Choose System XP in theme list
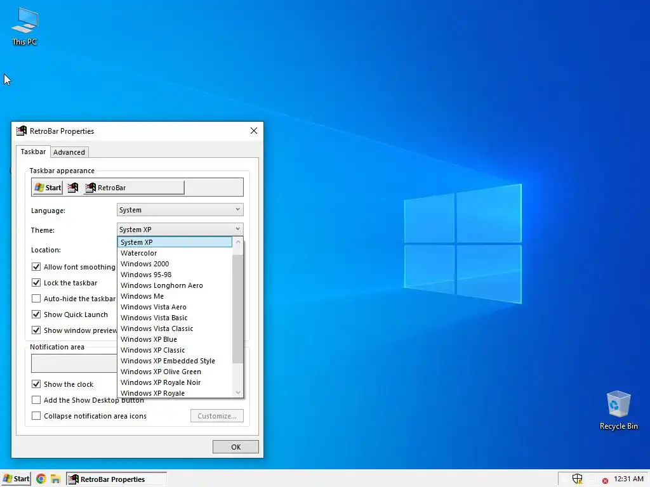Image resolution: width=650 pixels, height=487 pixels. 175,242
